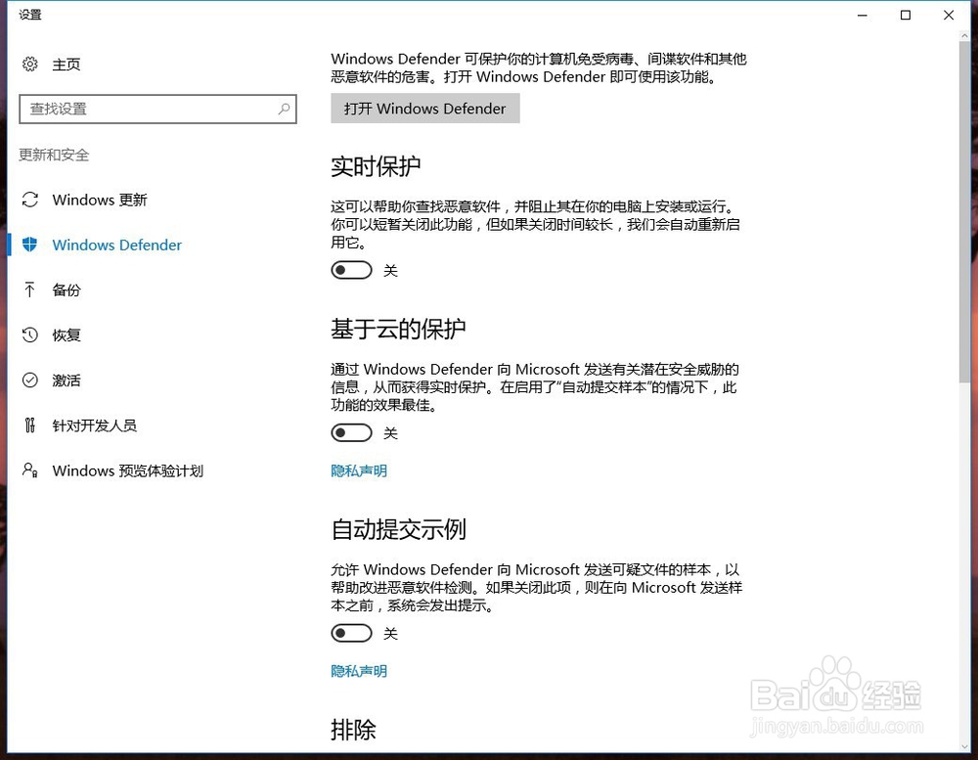The height and width of the screenshot is (760, 978).
Task: Click the Home gear icon
Action: (x=30, y=65)
